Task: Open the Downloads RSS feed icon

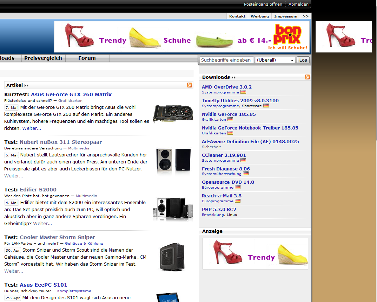Action: (x=307, y=77)
